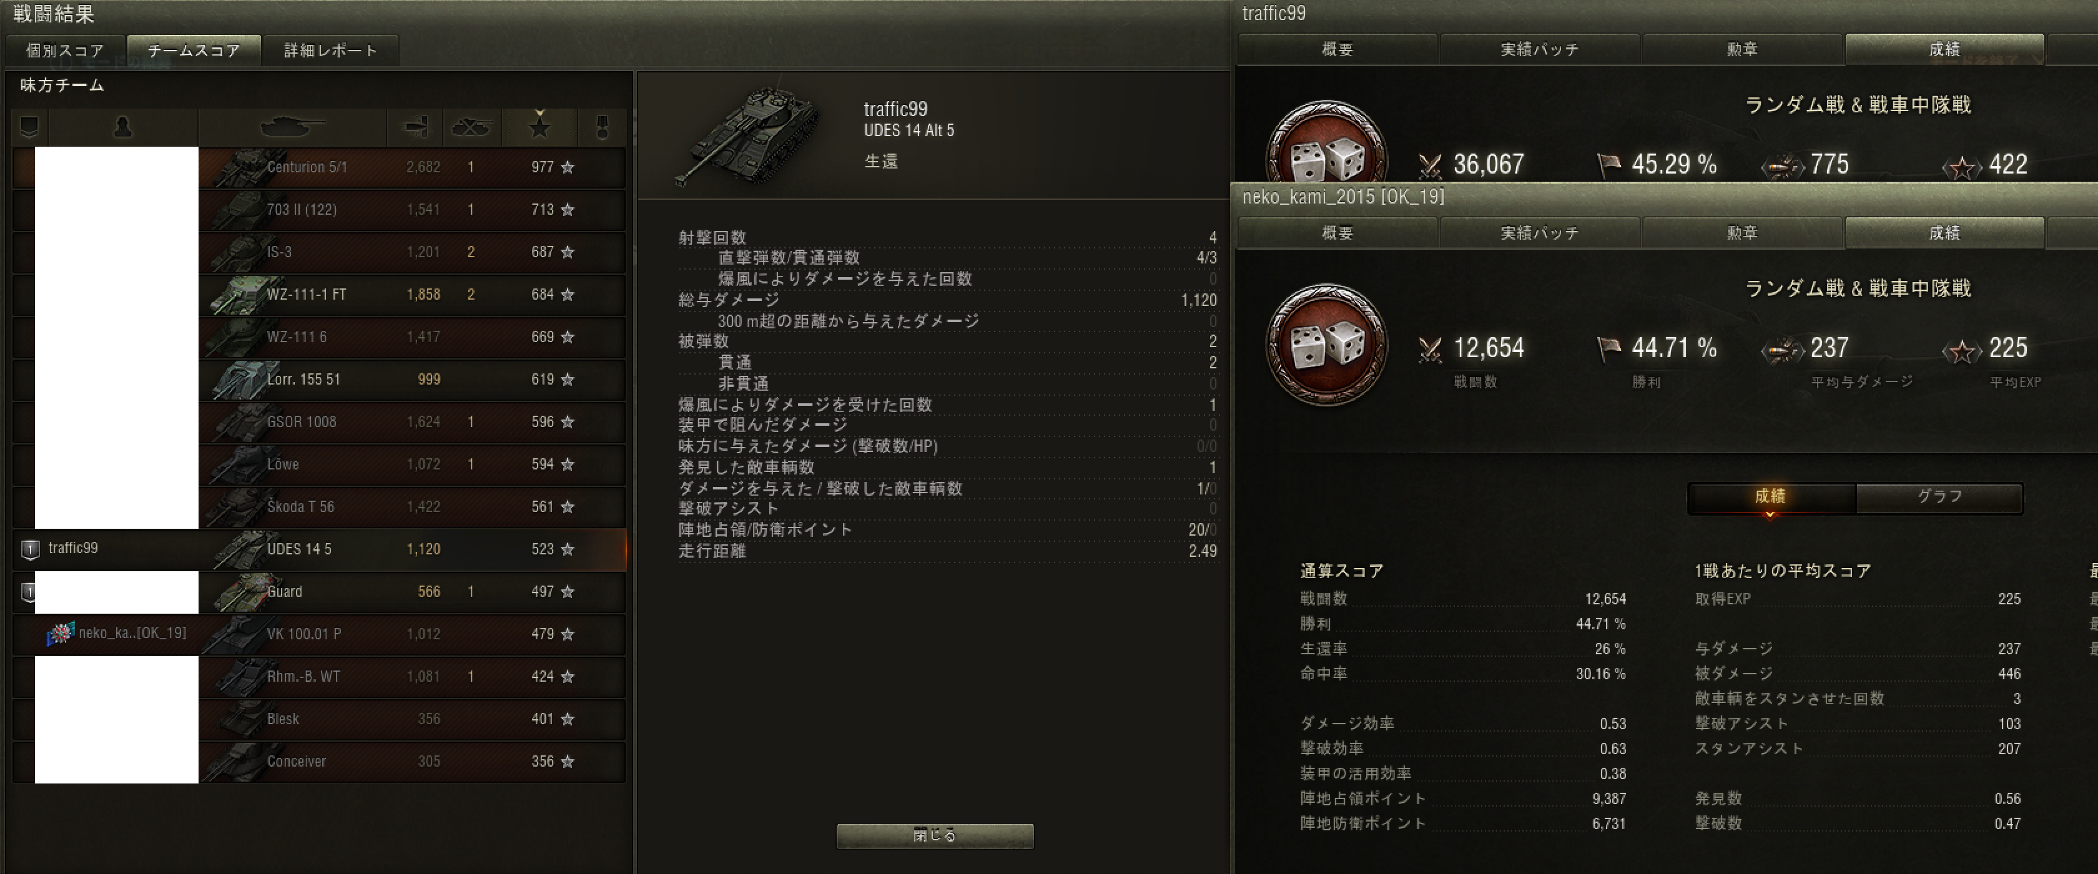The width and height of the screenshot is (2098, 874).
Task: Switch to 個別スコア tab
Action: pyautogui.click(x=65, y=51)
